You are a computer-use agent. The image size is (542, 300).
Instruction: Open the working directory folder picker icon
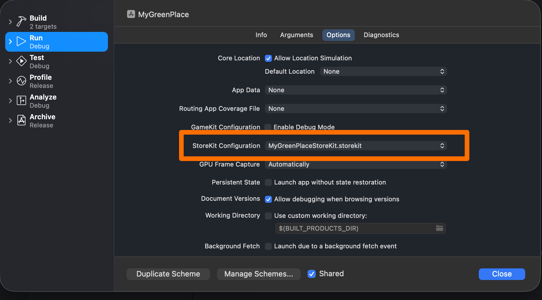point(439,228)
